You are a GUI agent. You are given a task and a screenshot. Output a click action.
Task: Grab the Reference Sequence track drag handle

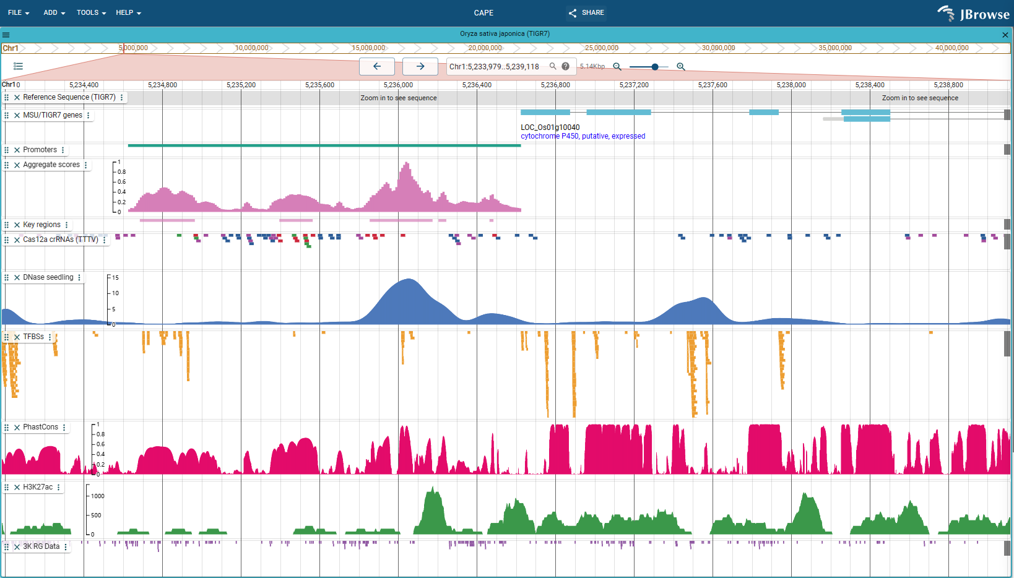[7, 98]
